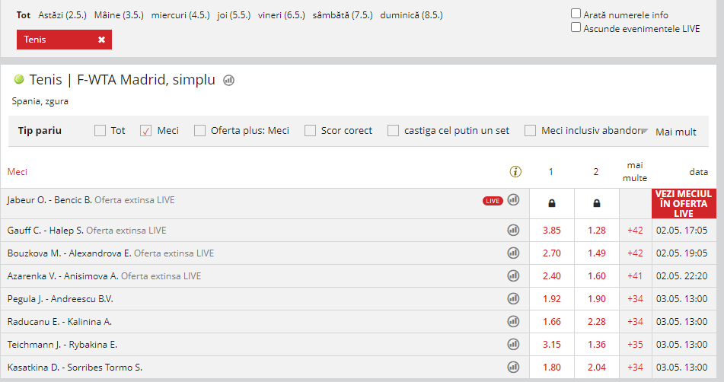724x382 pixels.
Task: Select the sâmbătă (7.5.) day tab
Action: pyautogui.click(x=343, y=15)
